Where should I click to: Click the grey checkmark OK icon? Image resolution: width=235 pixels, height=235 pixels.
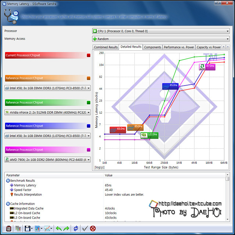coord(85,228)
